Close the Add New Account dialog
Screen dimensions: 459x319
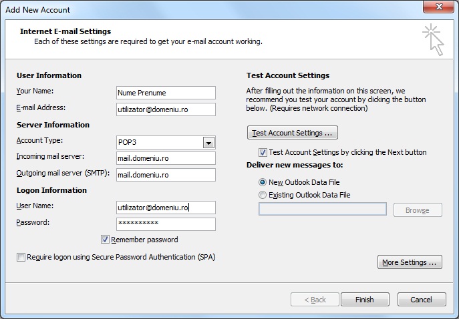click(x=438, y=7)
